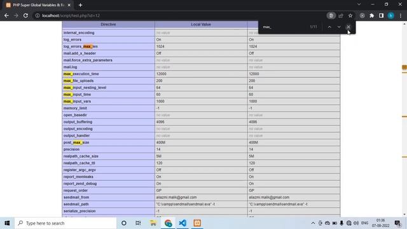The image size is (407, 229).
Task: Click the find-in-page indicator icon in address bar
Action: point(331,15)
